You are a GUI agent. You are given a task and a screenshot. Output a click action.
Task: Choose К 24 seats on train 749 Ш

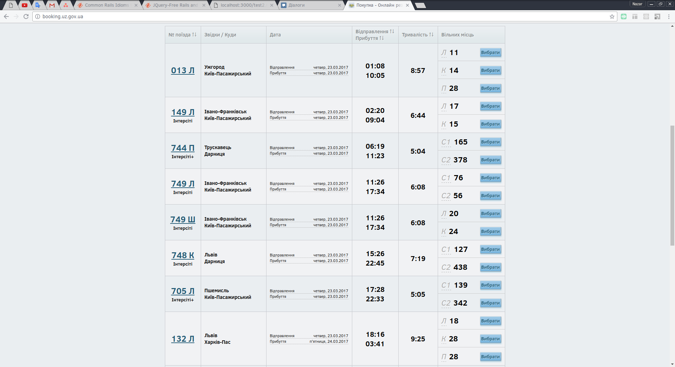click(490, 232)
